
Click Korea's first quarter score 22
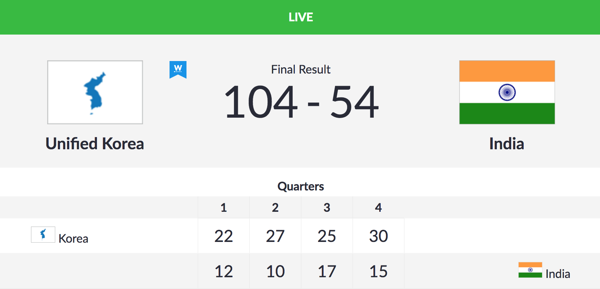point(224,236)
